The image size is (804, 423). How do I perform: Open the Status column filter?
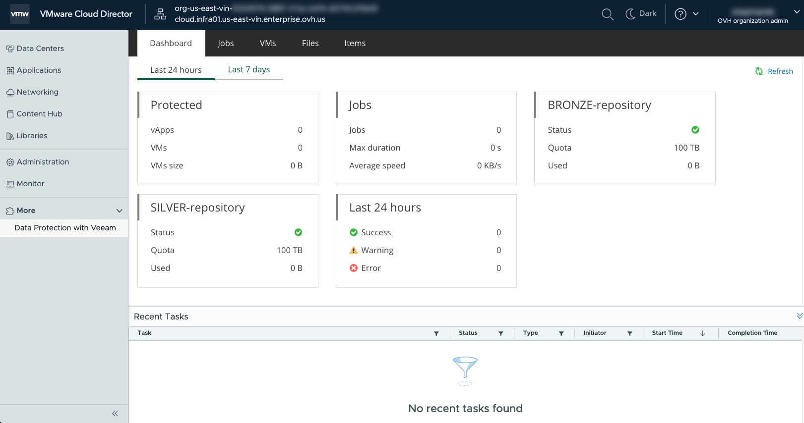pos(501,333)
